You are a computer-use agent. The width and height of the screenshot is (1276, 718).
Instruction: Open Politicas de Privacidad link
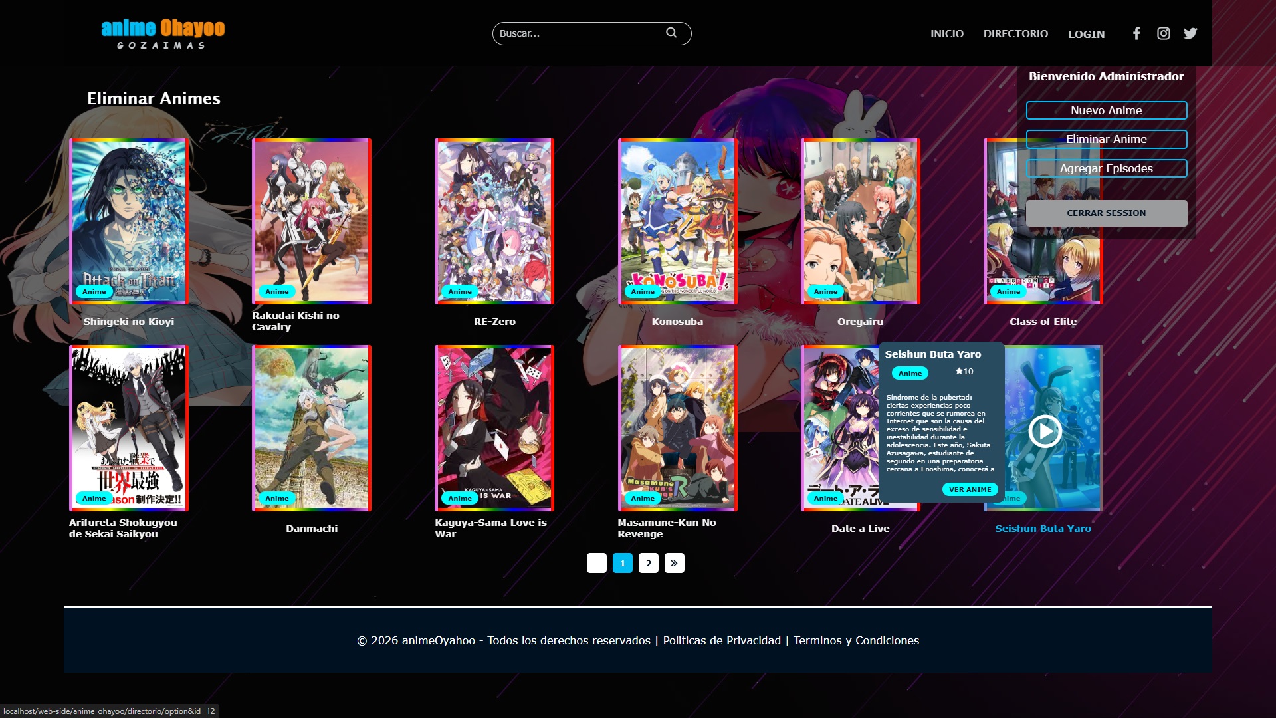coord(722,640)
